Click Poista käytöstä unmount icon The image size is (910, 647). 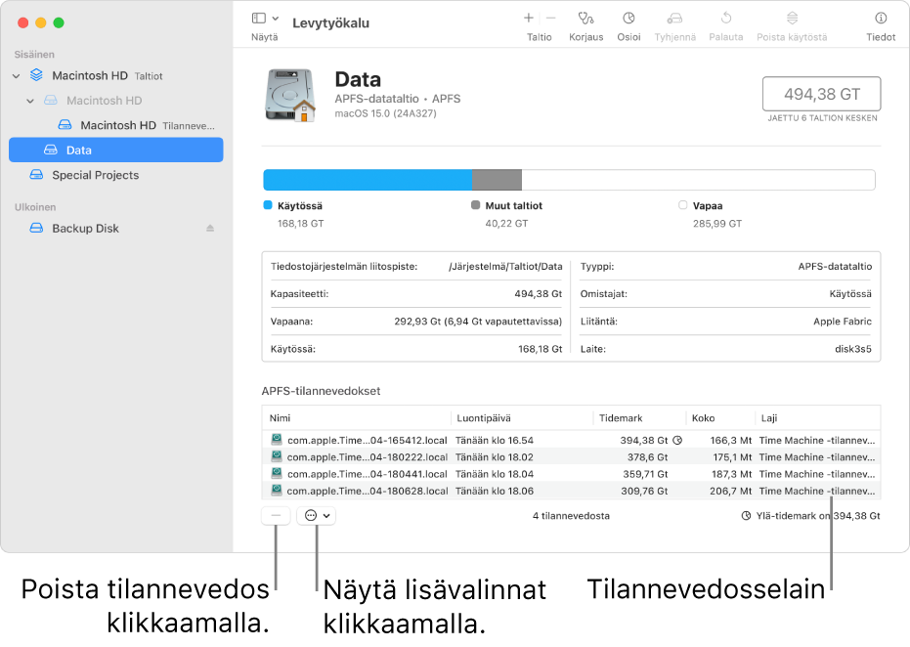(x=792, y=19)
